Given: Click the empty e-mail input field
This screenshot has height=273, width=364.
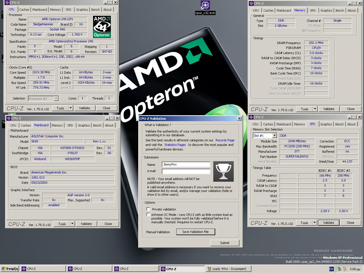Looking at the screenshot, I should [x=186, y=171].
